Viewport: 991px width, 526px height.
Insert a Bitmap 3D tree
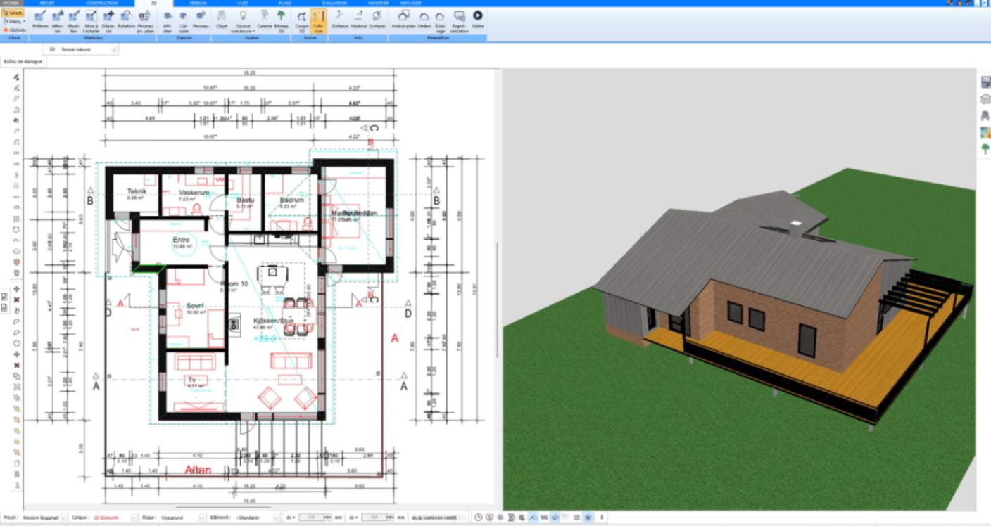(x=281, y=20)
